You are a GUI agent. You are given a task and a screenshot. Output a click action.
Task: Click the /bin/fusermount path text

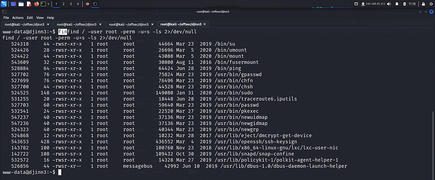tap(236, 62)
